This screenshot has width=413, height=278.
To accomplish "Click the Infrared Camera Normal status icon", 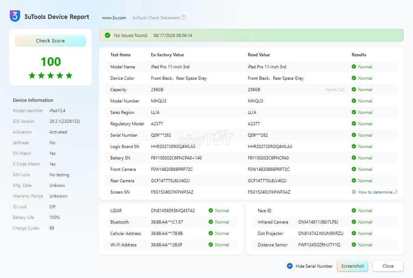I will click(x=354, y=222).
